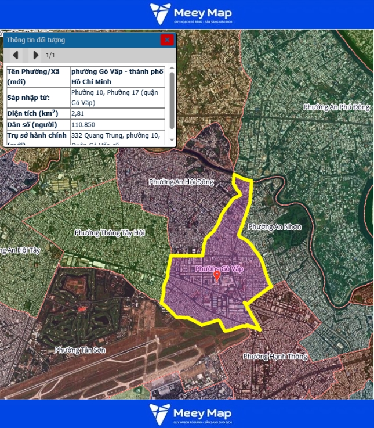Click the Phường An Phú Đông label
The height and width of the screenshot is (428, 374).
(x=336, y=107)
